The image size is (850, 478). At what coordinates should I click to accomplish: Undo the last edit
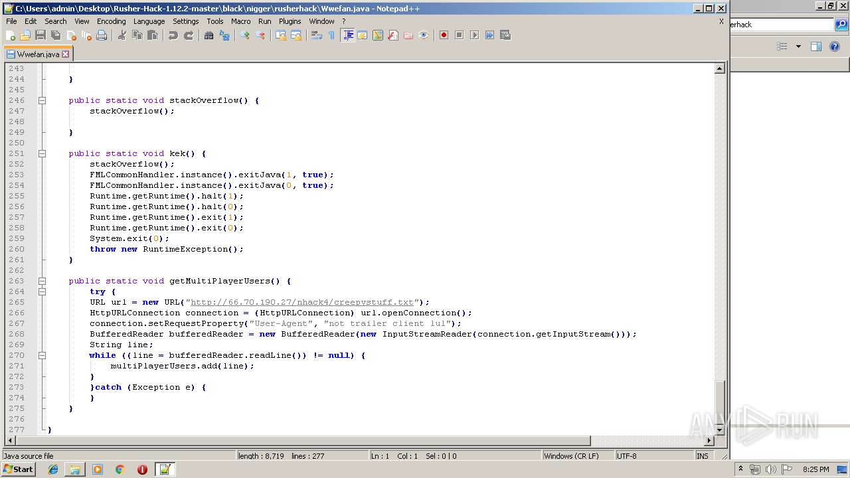point(173,35)
